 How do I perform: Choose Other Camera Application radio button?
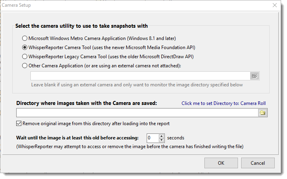click(x=25, y=66)
